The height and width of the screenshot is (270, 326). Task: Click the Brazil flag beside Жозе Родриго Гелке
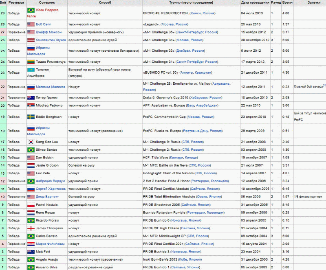[x=31, y=10]
